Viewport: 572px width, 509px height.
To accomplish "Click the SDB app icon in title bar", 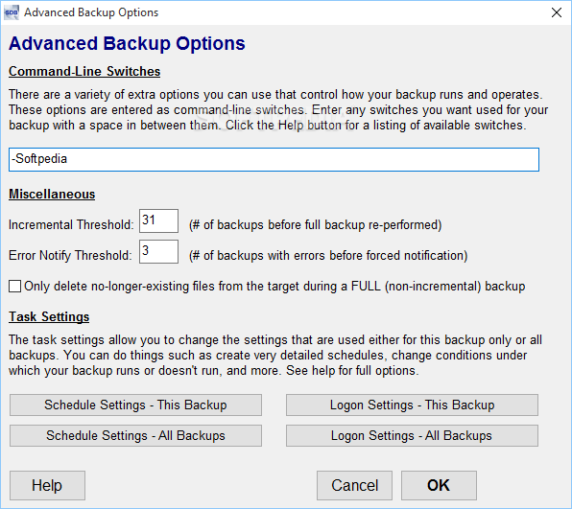I will tap(11, 12).
